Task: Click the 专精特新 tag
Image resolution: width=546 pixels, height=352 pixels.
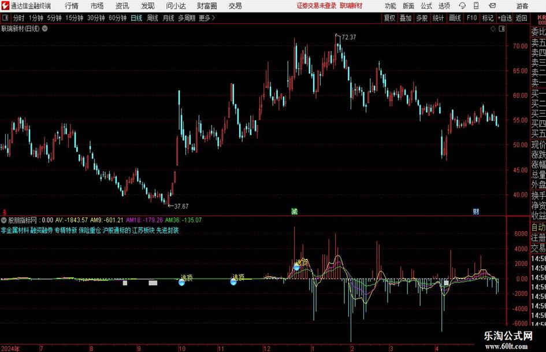Action: point(66,231)
